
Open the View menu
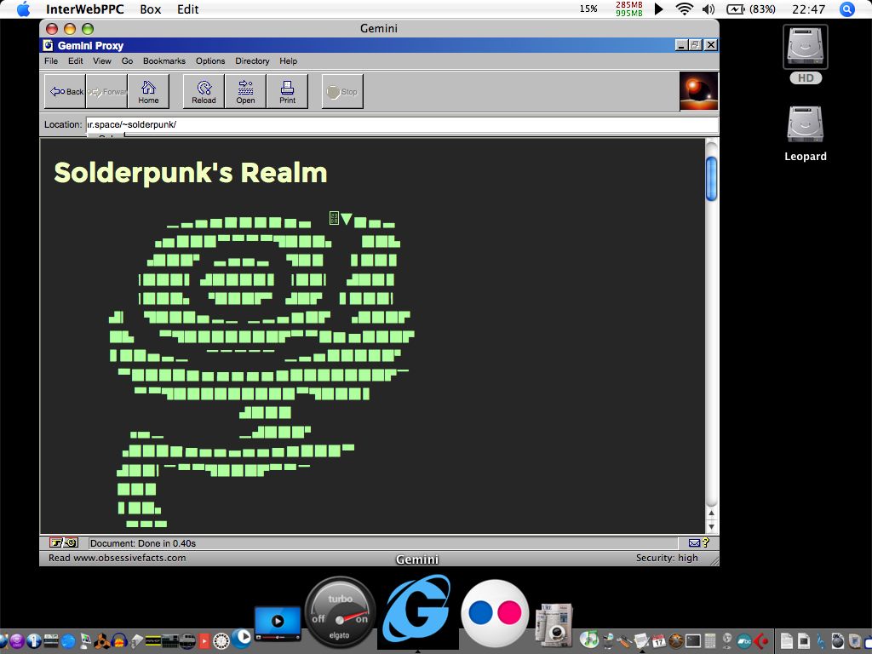[x=102, y=61]
